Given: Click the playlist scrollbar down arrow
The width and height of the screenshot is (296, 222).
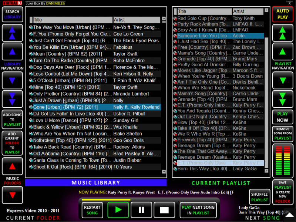Looking at the screenshot, I should pos(266,171).
